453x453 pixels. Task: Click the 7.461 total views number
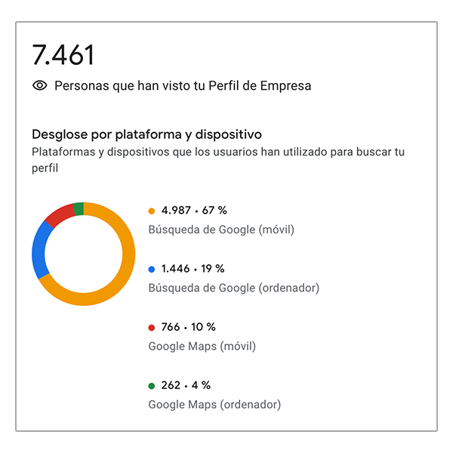point(63,55)
